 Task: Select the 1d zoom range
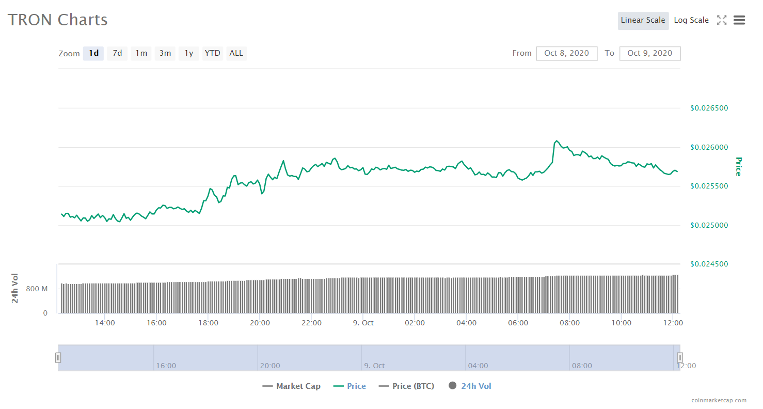93,53
